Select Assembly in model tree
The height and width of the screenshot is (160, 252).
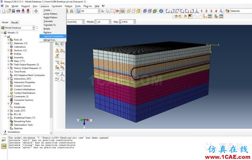[x=19, y=58]
